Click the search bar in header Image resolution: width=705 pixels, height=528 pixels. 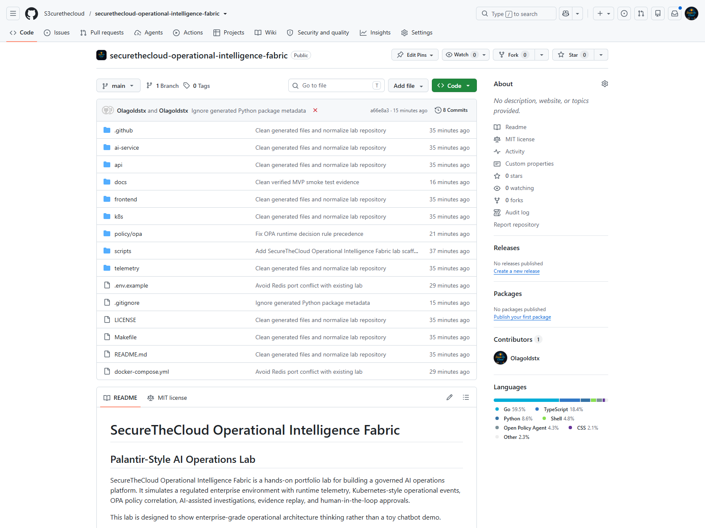click(516, 13)
